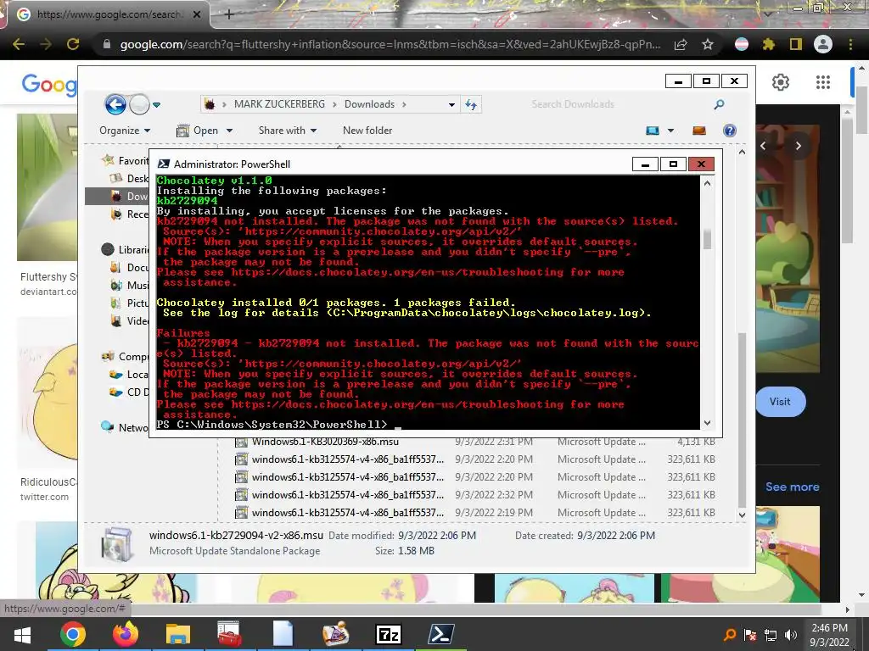Select Videos library in navigation pane
The height and width of the screenshot is (651, 869).
click(129, 320)
